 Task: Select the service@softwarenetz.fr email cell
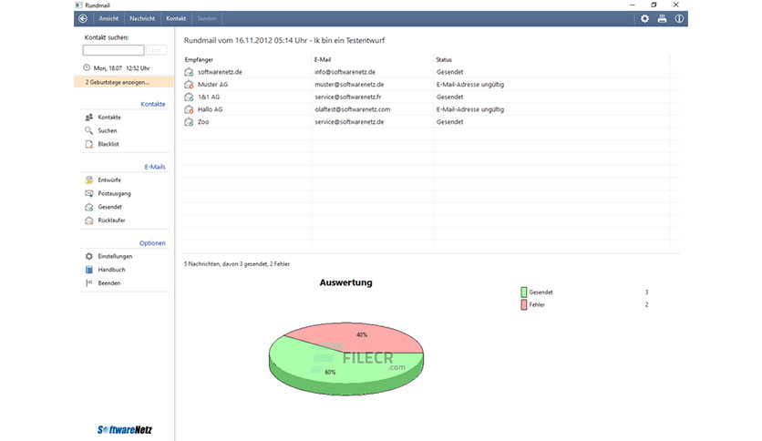pyautogui.click(x=347, y=97)
